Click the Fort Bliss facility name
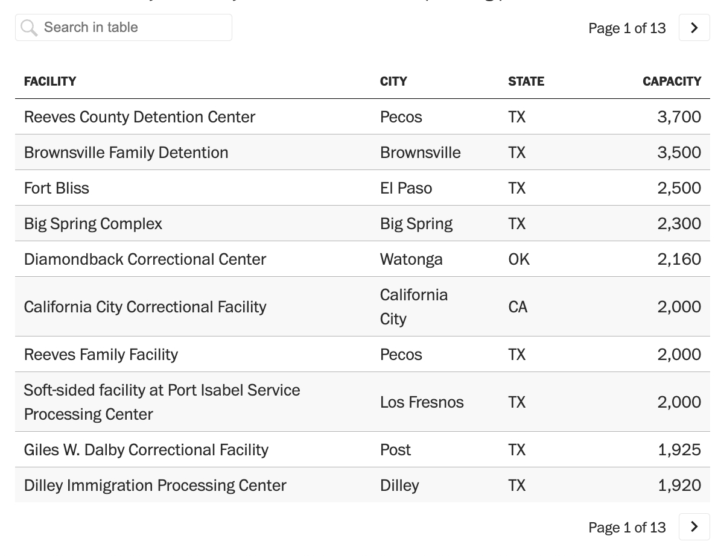Viewport: 718px width, 556px height. click(57, 188)
